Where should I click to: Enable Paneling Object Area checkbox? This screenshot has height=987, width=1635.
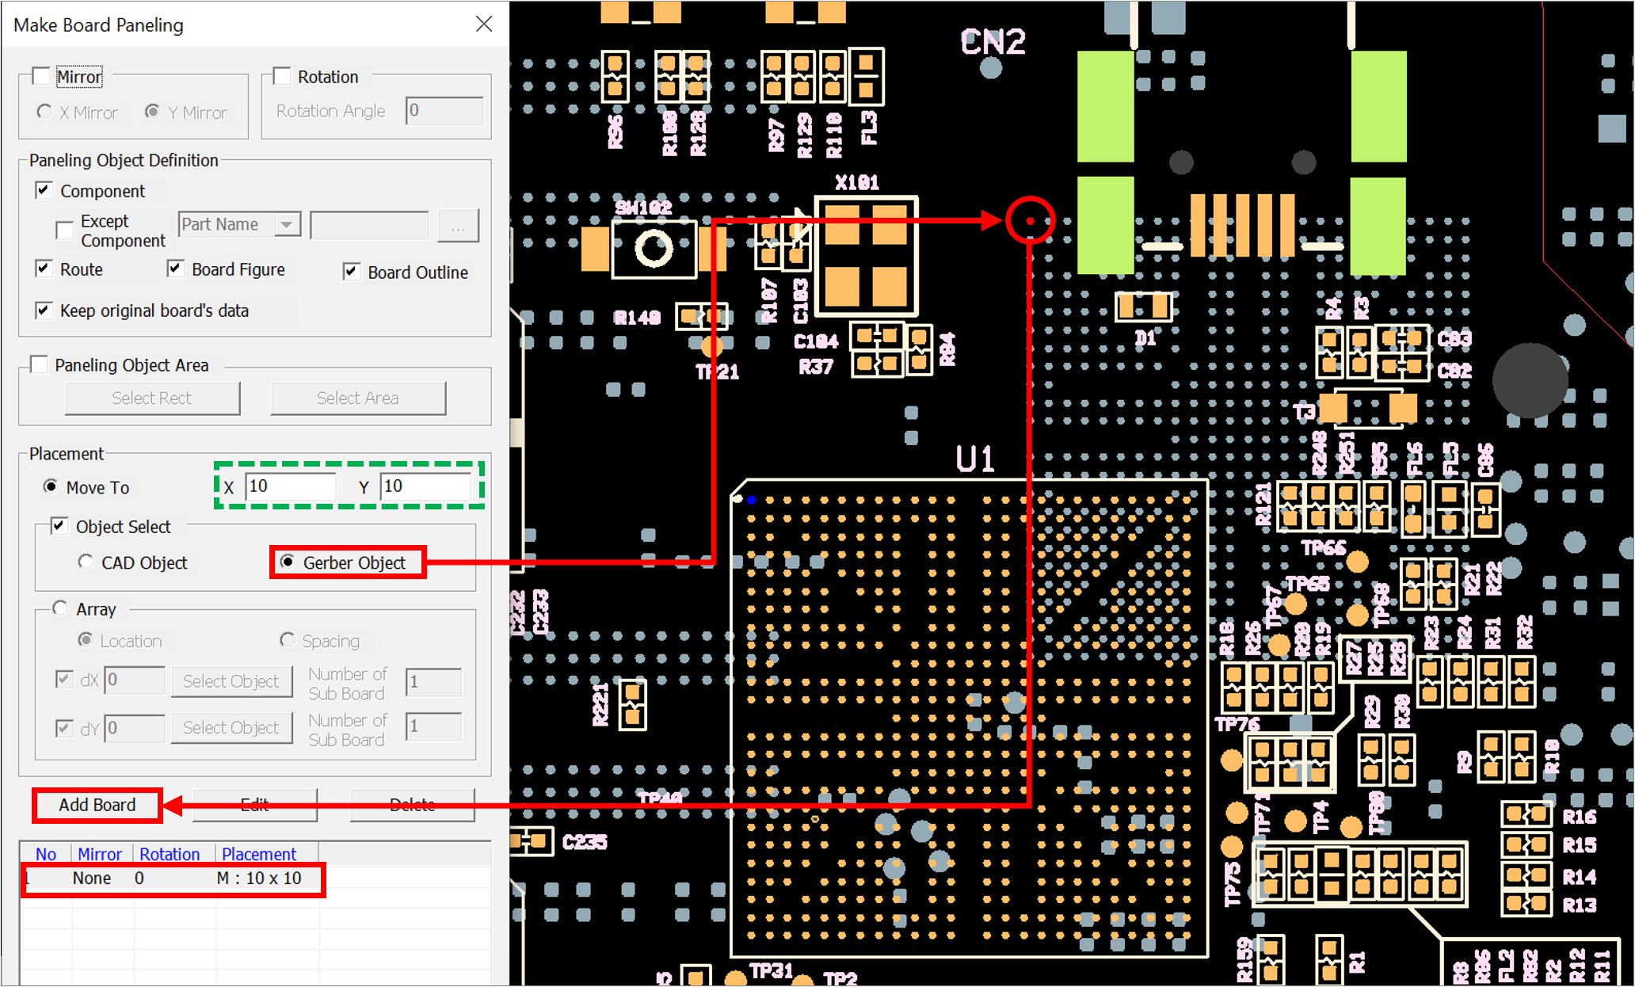39,364
